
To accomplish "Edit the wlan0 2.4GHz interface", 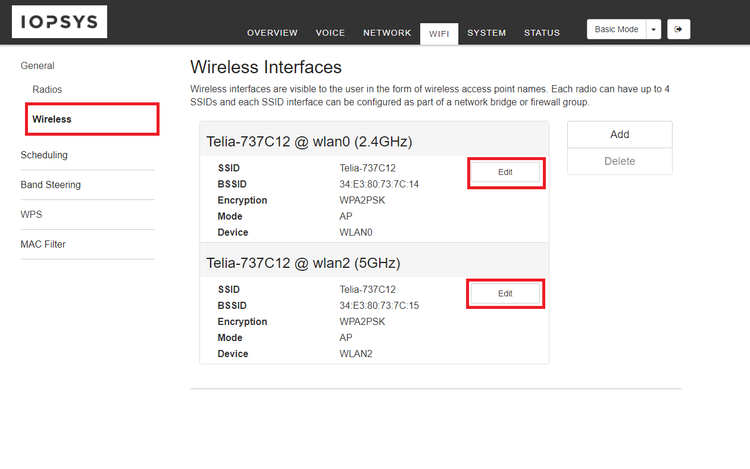I will click(x=505, y=172).
